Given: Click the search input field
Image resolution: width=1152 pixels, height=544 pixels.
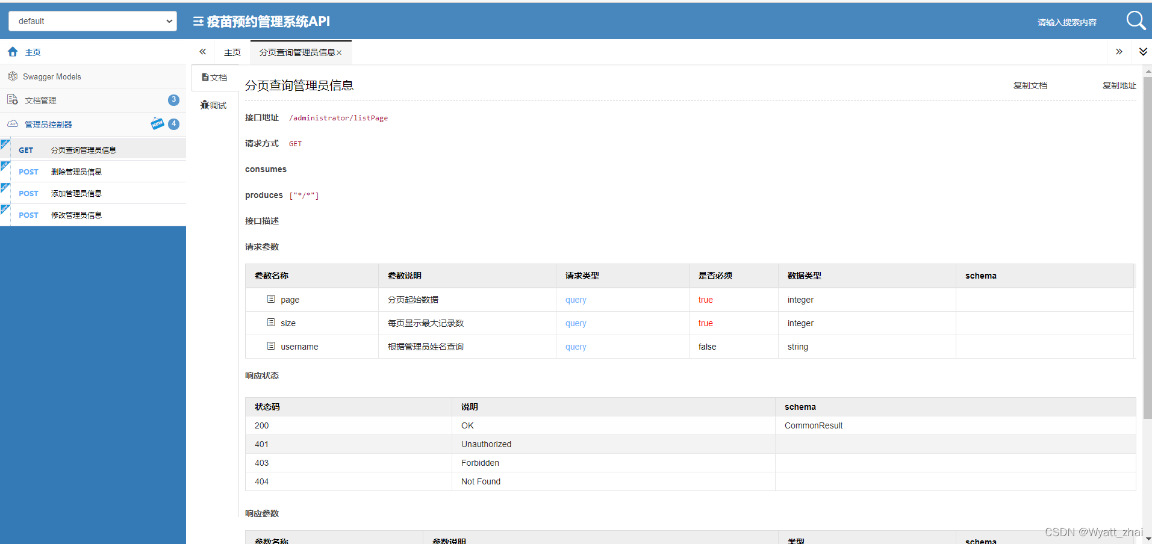Looking at the screenshot, I should click(1066, 22).
